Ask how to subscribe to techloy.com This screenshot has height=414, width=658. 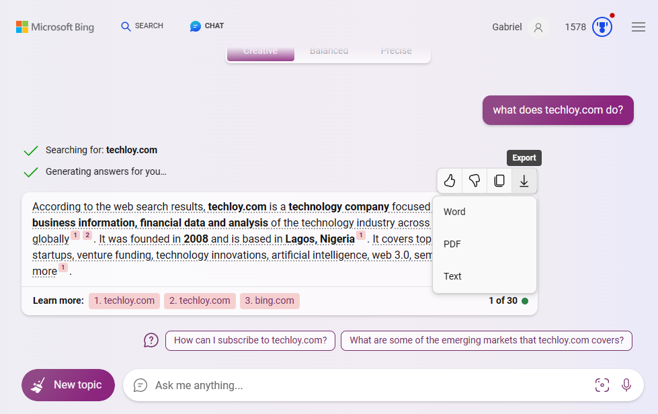250,341
